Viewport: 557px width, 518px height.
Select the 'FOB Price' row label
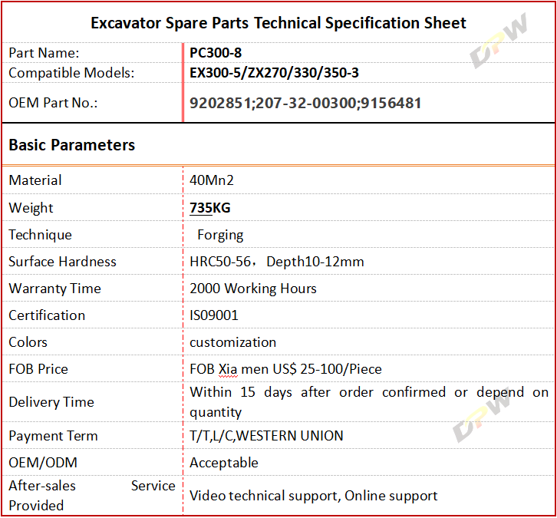38,369
